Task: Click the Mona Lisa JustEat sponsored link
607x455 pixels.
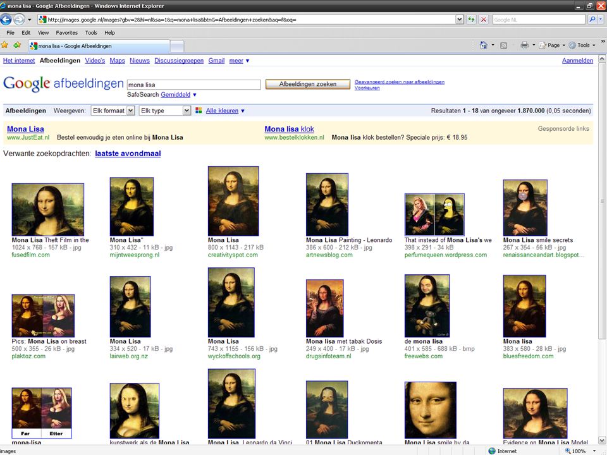Action: (x=25, y=129)
